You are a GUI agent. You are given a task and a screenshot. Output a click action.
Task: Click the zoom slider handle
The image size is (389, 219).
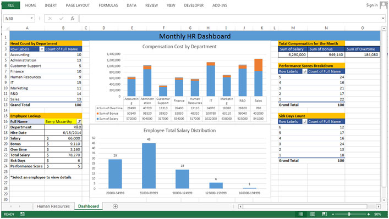click(349, 214)
